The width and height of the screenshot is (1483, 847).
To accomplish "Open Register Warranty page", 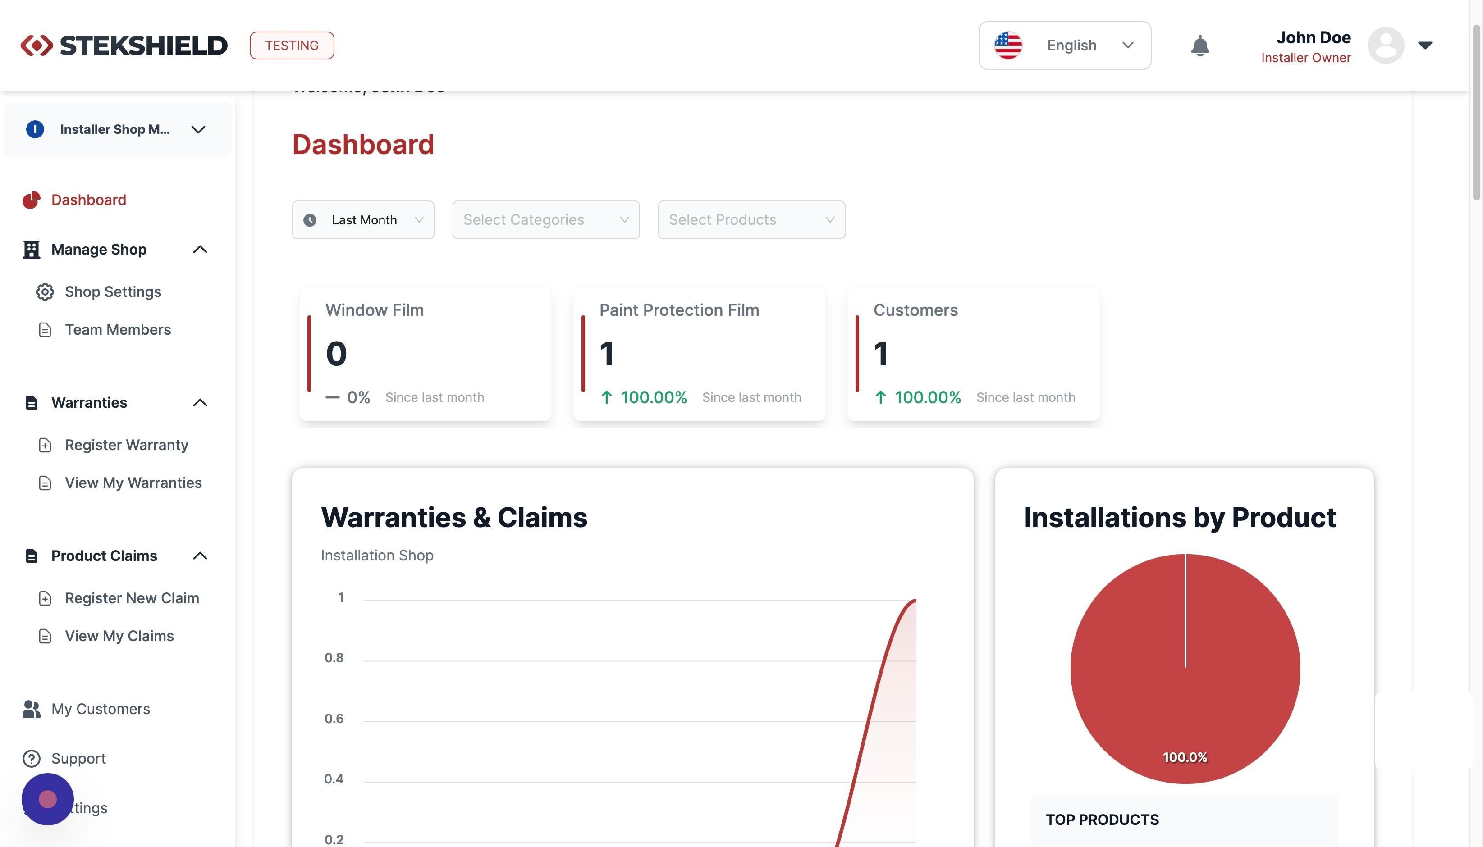I will tap(127, 445).
